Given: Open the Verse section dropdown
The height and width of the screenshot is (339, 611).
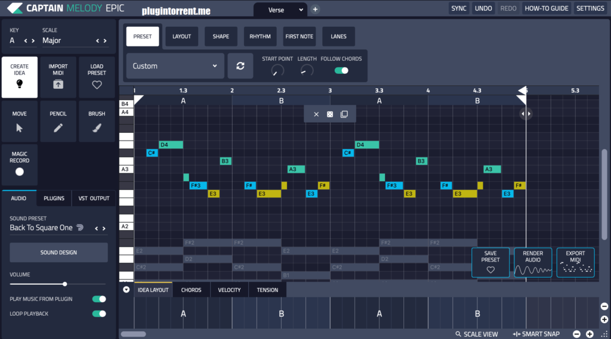Looking at the screenshot, I should (x=280, y=10).
